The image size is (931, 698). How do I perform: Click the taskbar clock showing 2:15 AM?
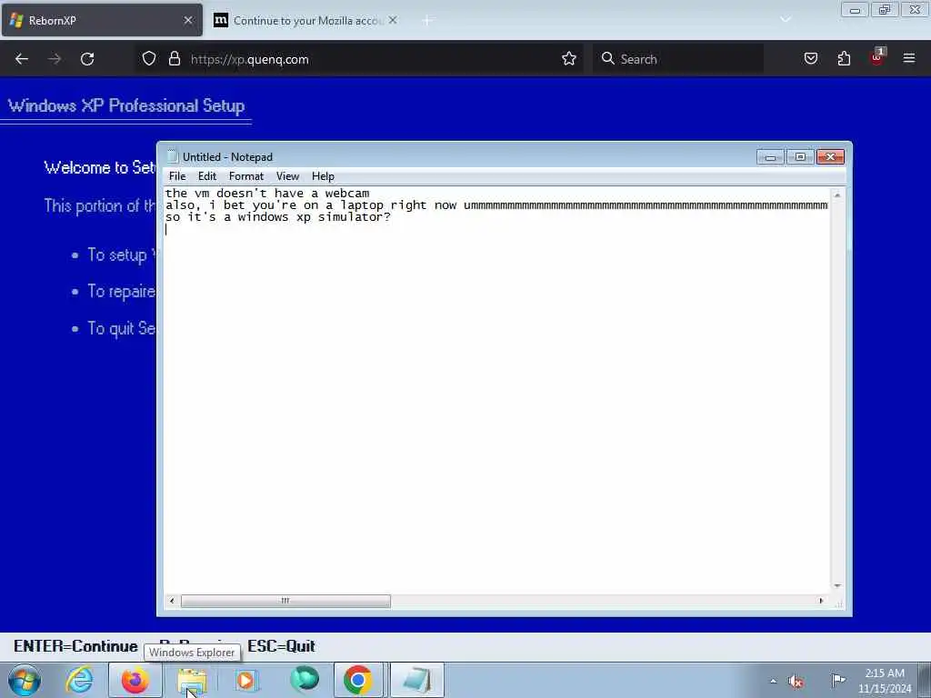point(885,681)
